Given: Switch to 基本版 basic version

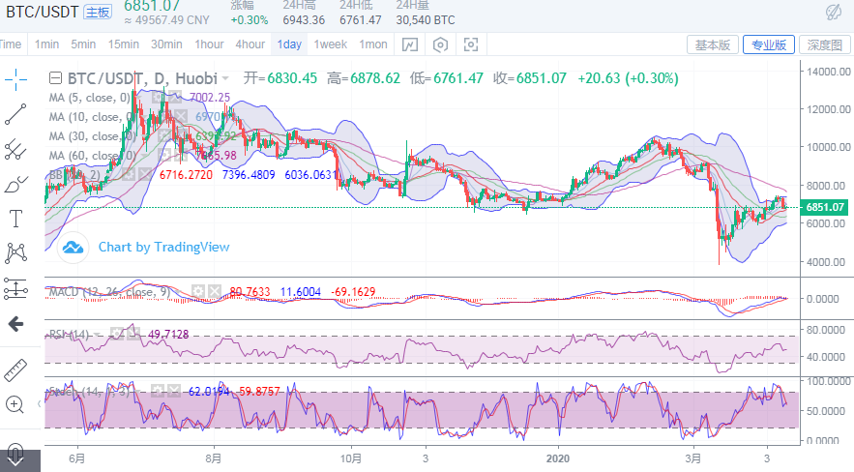Looking at the screenshot, I should point(713,44).
